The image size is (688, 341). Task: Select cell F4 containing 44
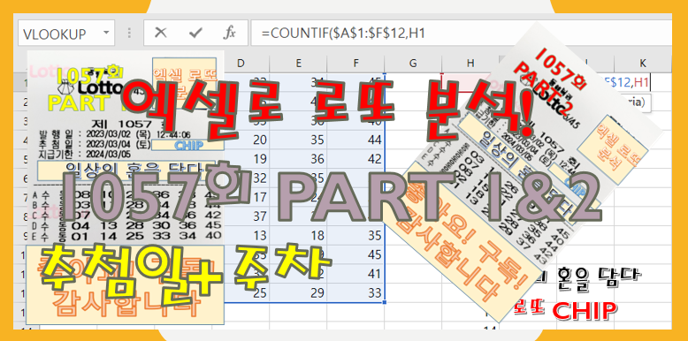coord(355,140)
